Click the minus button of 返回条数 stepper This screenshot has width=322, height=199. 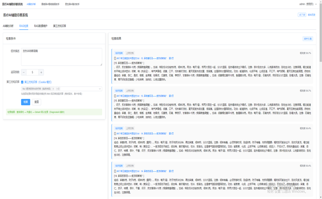click(24, 72)
